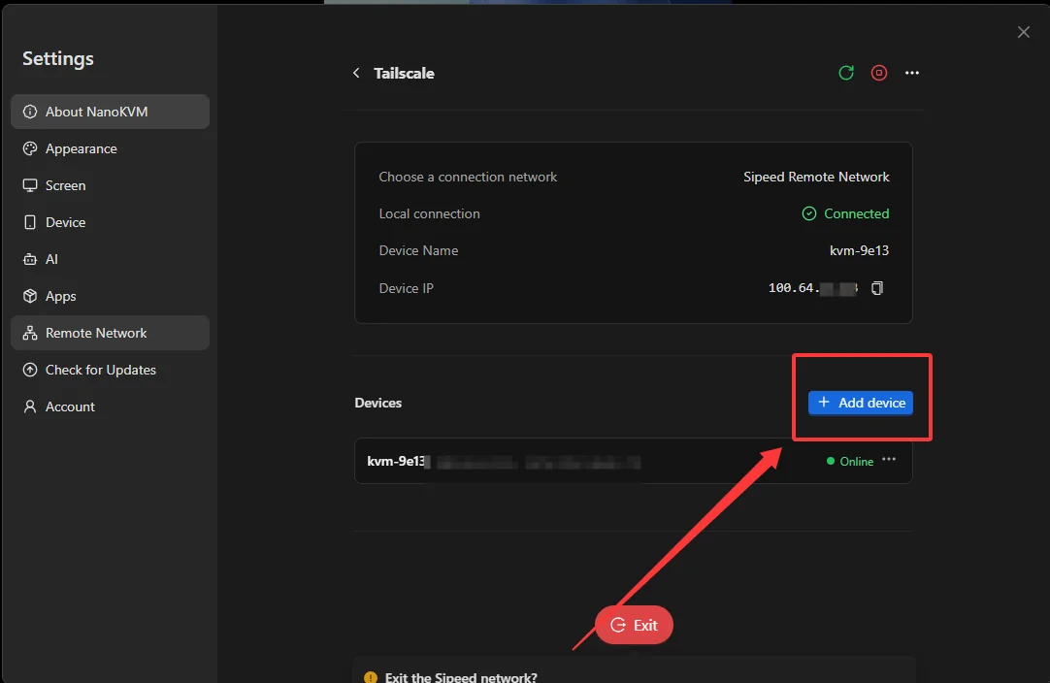The height and width of the screenshot is (683, 1050).
Task: Click the kvm-9e13 device name value
Action: (x=859, y=250)
